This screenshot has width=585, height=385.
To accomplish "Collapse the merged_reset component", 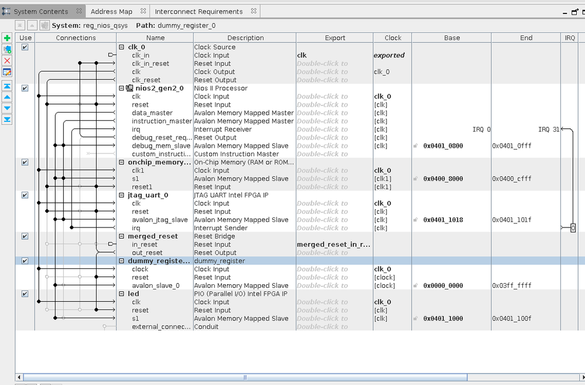I will tap(121, 237).
